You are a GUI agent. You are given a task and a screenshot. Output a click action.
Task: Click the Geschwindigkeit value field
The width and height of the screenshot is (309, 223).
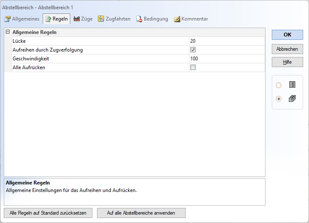click(227, 59)
